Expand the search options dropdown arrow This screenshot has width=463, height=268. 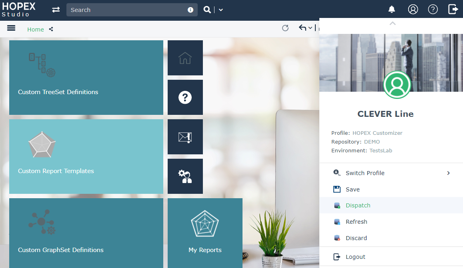pyautogui.click(x=221, y=10)
